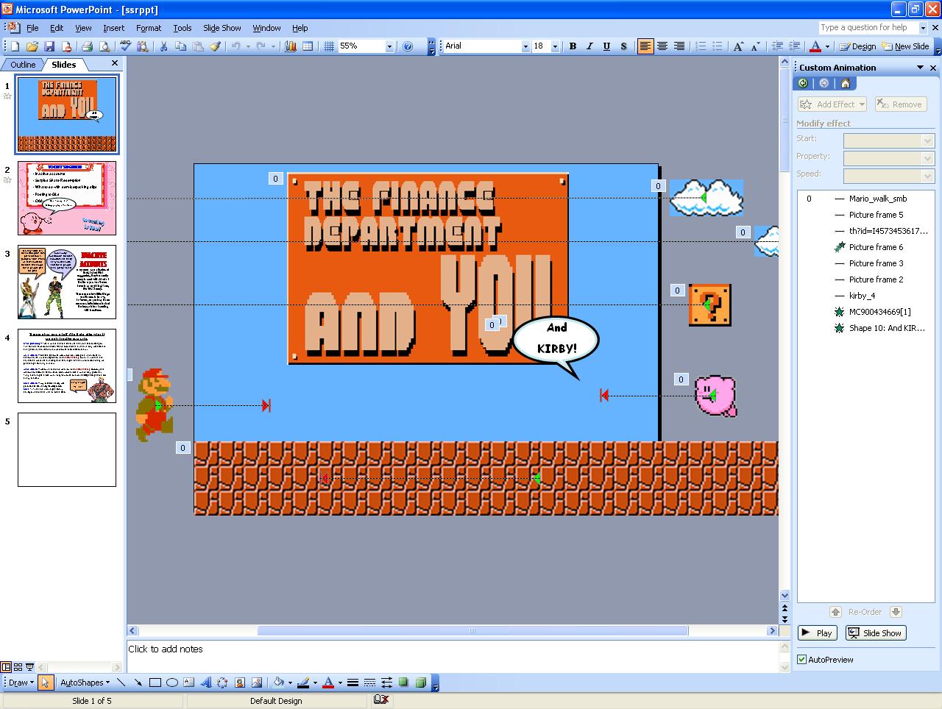Screen dimensions: 942x709
Task: Toggle the Show/Hide Grid button
Action: pos(328,46)
